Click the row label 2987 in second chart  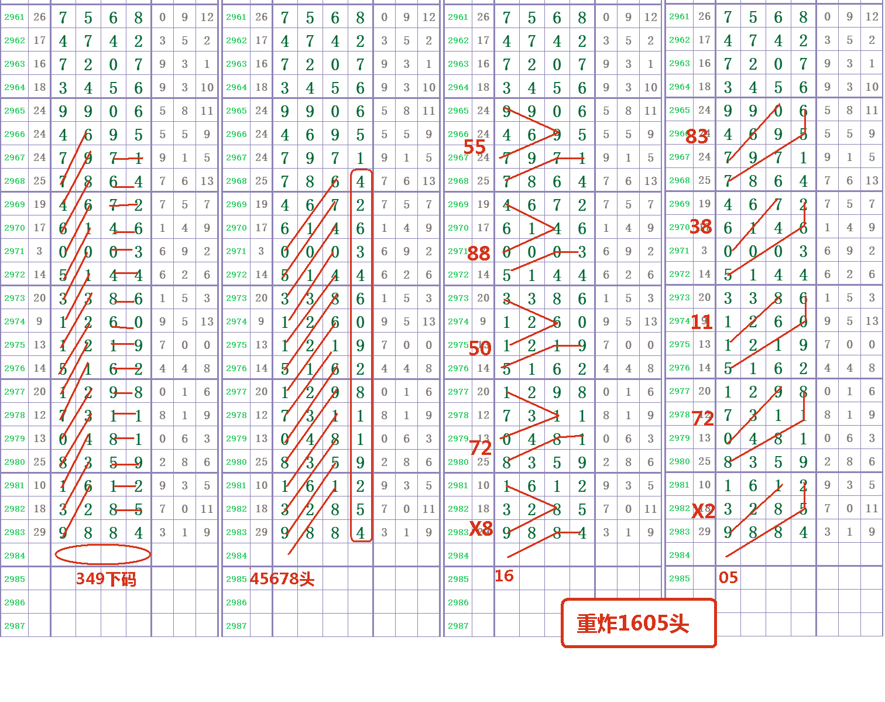click(x=235, y=625)
